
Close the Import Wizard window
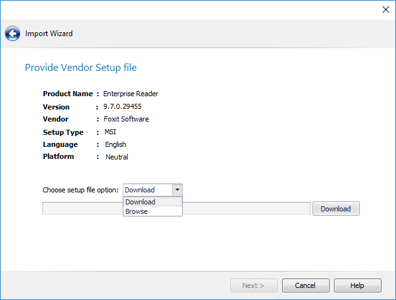click(385, 9)
